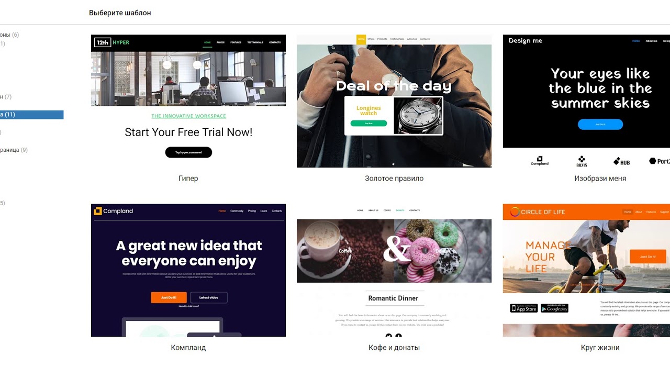Choose the Золотое правило template preview
670x377 pixels.
click(x=394, y=101)
